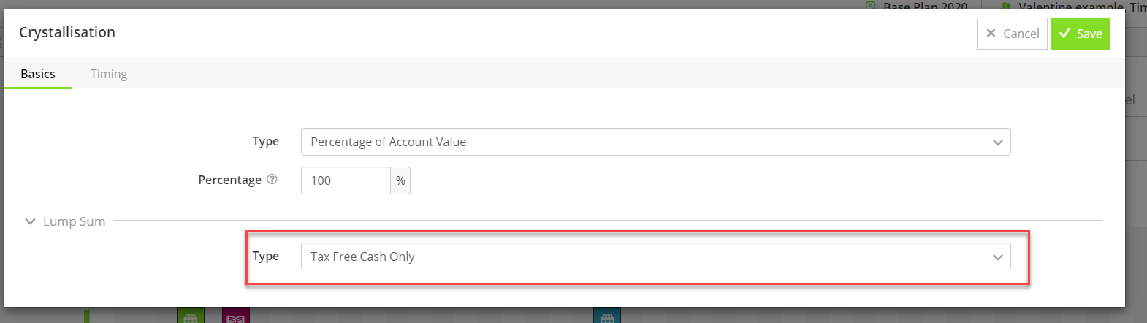This screenshot has height=323, width=1147.
Task: Open the Tax Free Cash Only dropdown
Action: (655, 256)
